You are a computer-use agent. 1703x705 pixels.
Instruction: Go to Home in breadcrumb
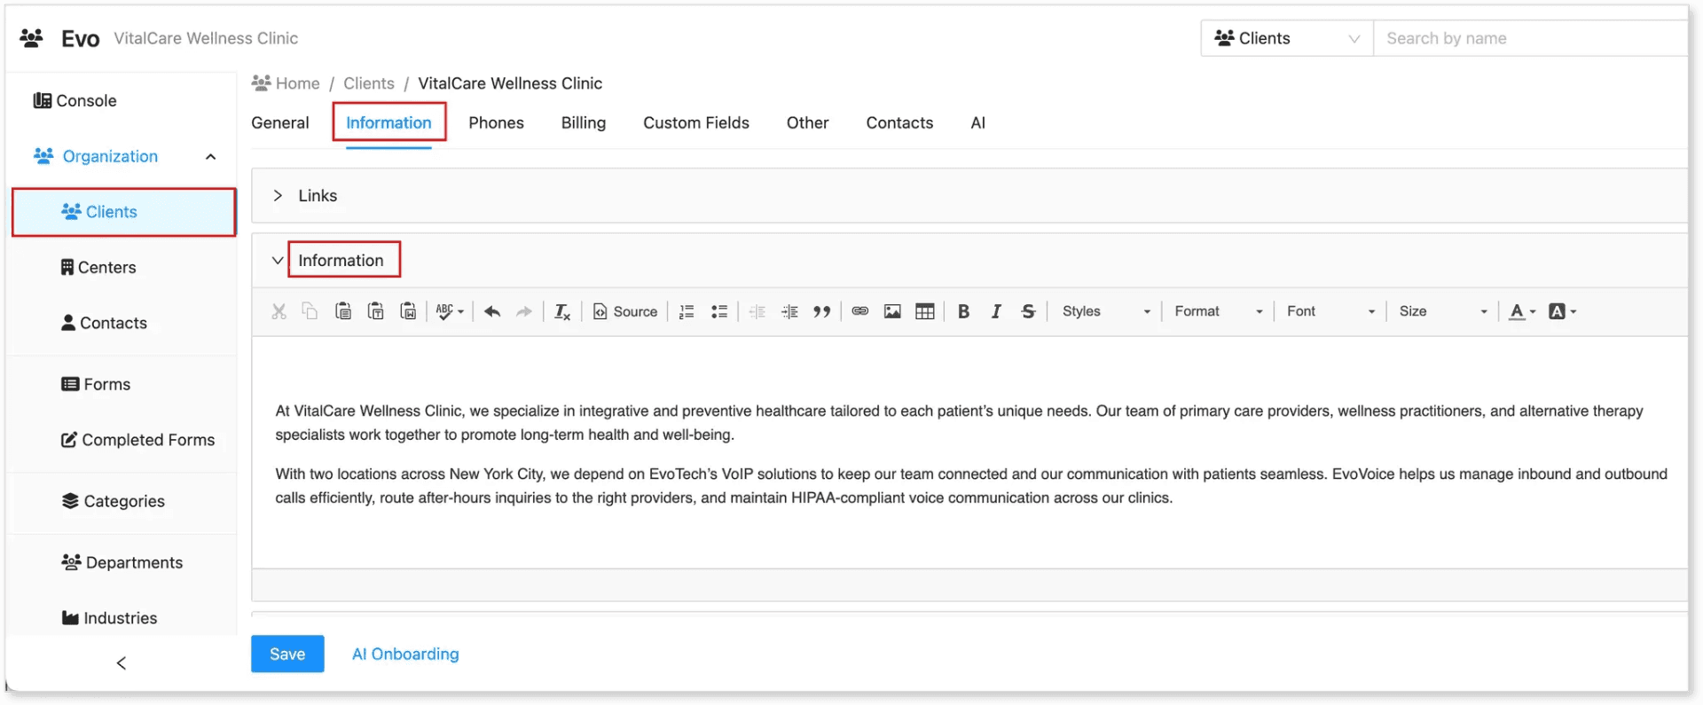click(x=286, y=83)
